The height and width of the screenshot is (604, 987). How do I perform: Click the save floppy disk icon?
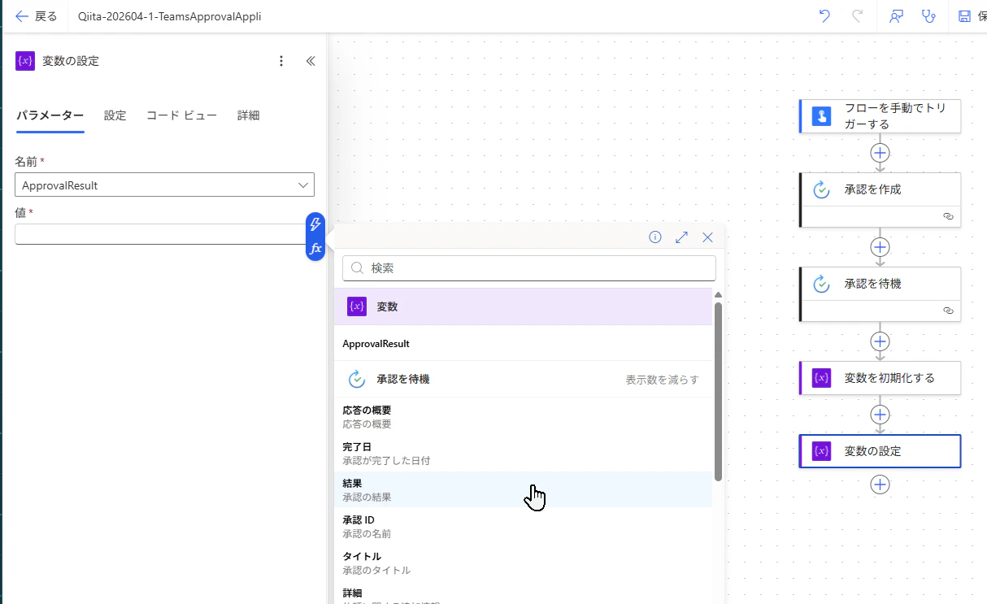pyautogui.click(x=965, y=16)
